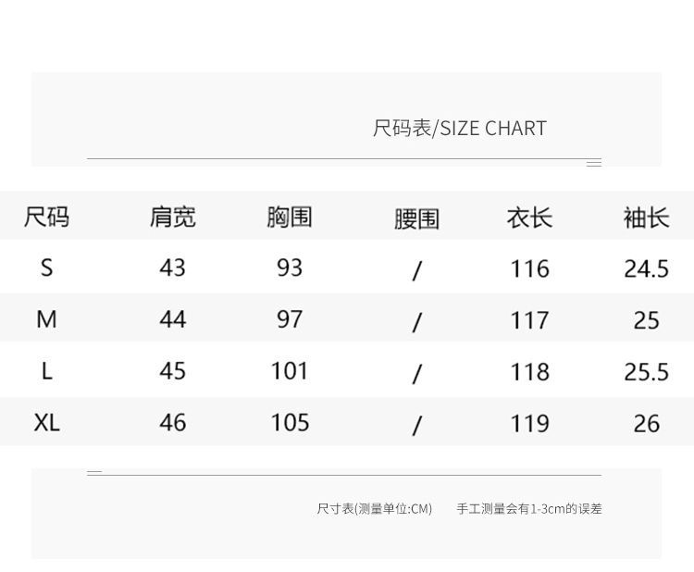Select the 衣长 column header
The height and width of the screenshot is (572, 694).
[x=530, y=218]
